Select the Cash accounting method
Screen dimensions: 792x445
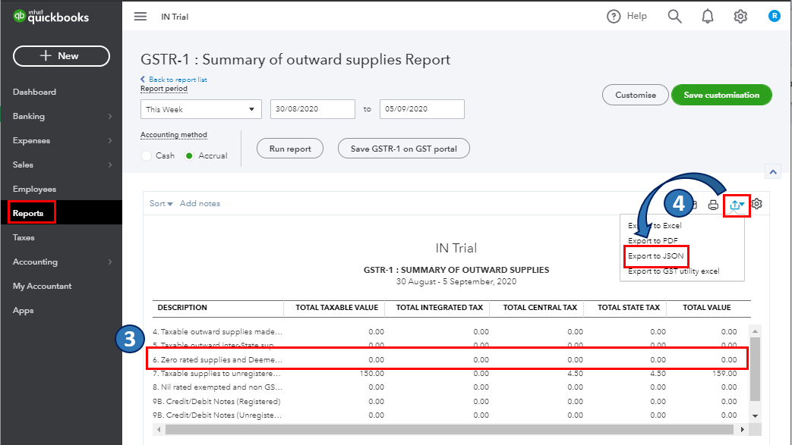pyautogui.click(x=147, y=155)
